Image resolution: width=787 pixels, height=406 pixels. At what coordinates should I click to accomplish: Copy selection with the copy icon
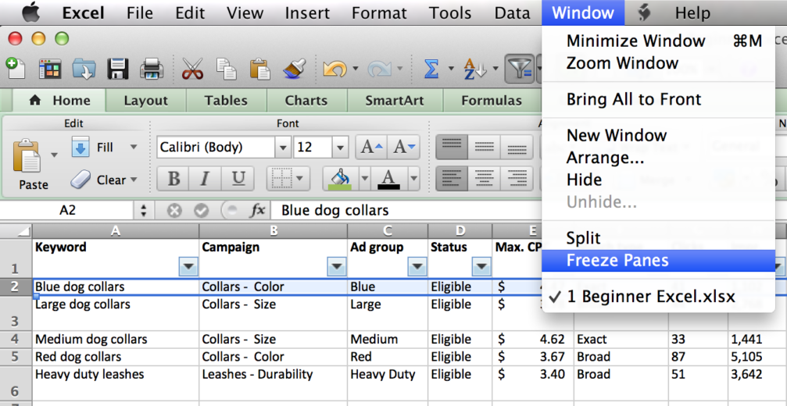[x=227, y=69]
